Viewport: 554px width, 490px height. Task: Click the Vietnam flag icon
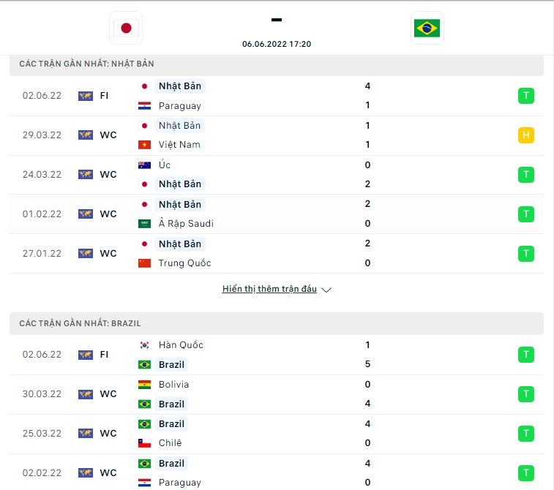click(144, 145)
